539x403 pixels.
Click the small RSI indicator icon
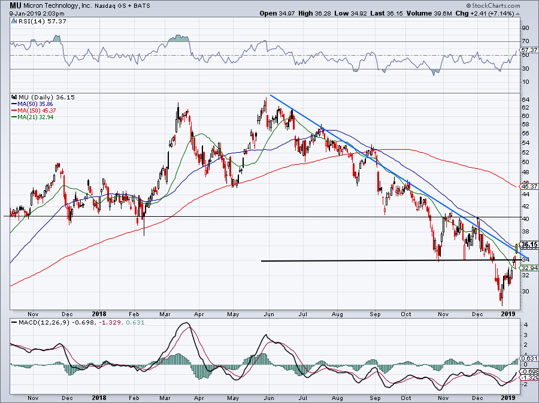pyautogui.click(x=14, y=21)
